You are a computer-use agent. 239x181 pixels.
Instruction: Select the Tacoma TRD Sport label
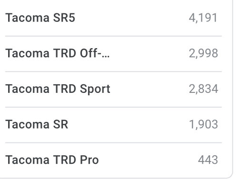coord(58,89)
